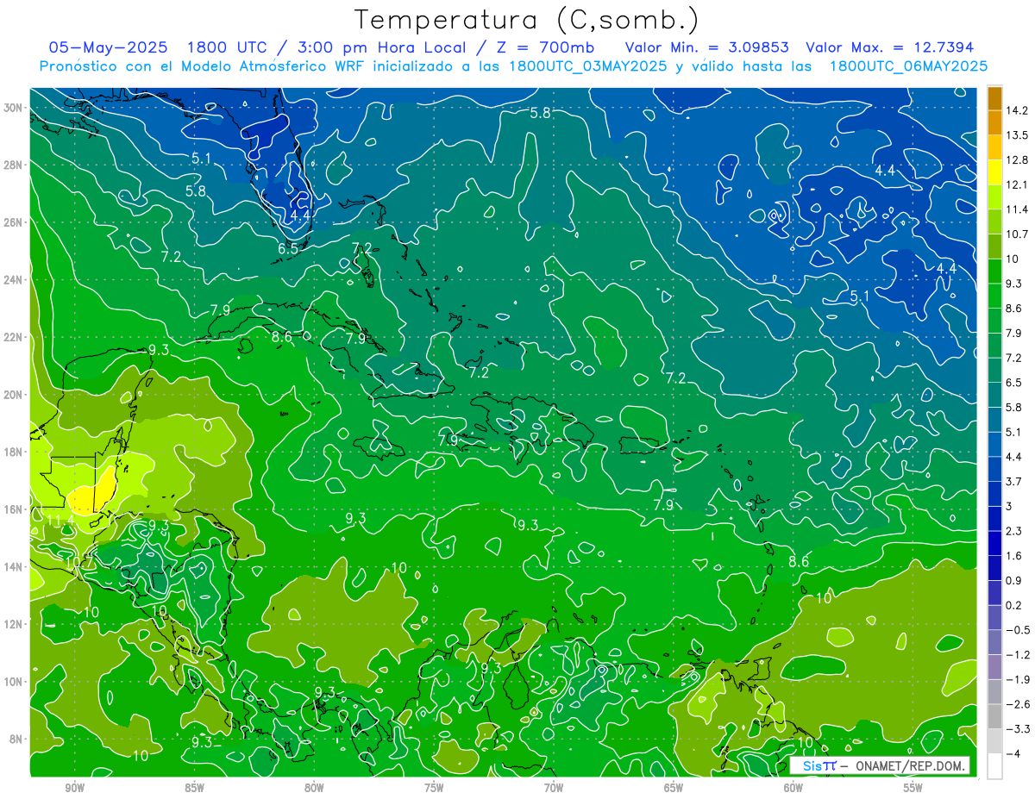Click the 70W longitude axis label
This screenshot has height=799, width=1035.
click(x=554, y=788)
